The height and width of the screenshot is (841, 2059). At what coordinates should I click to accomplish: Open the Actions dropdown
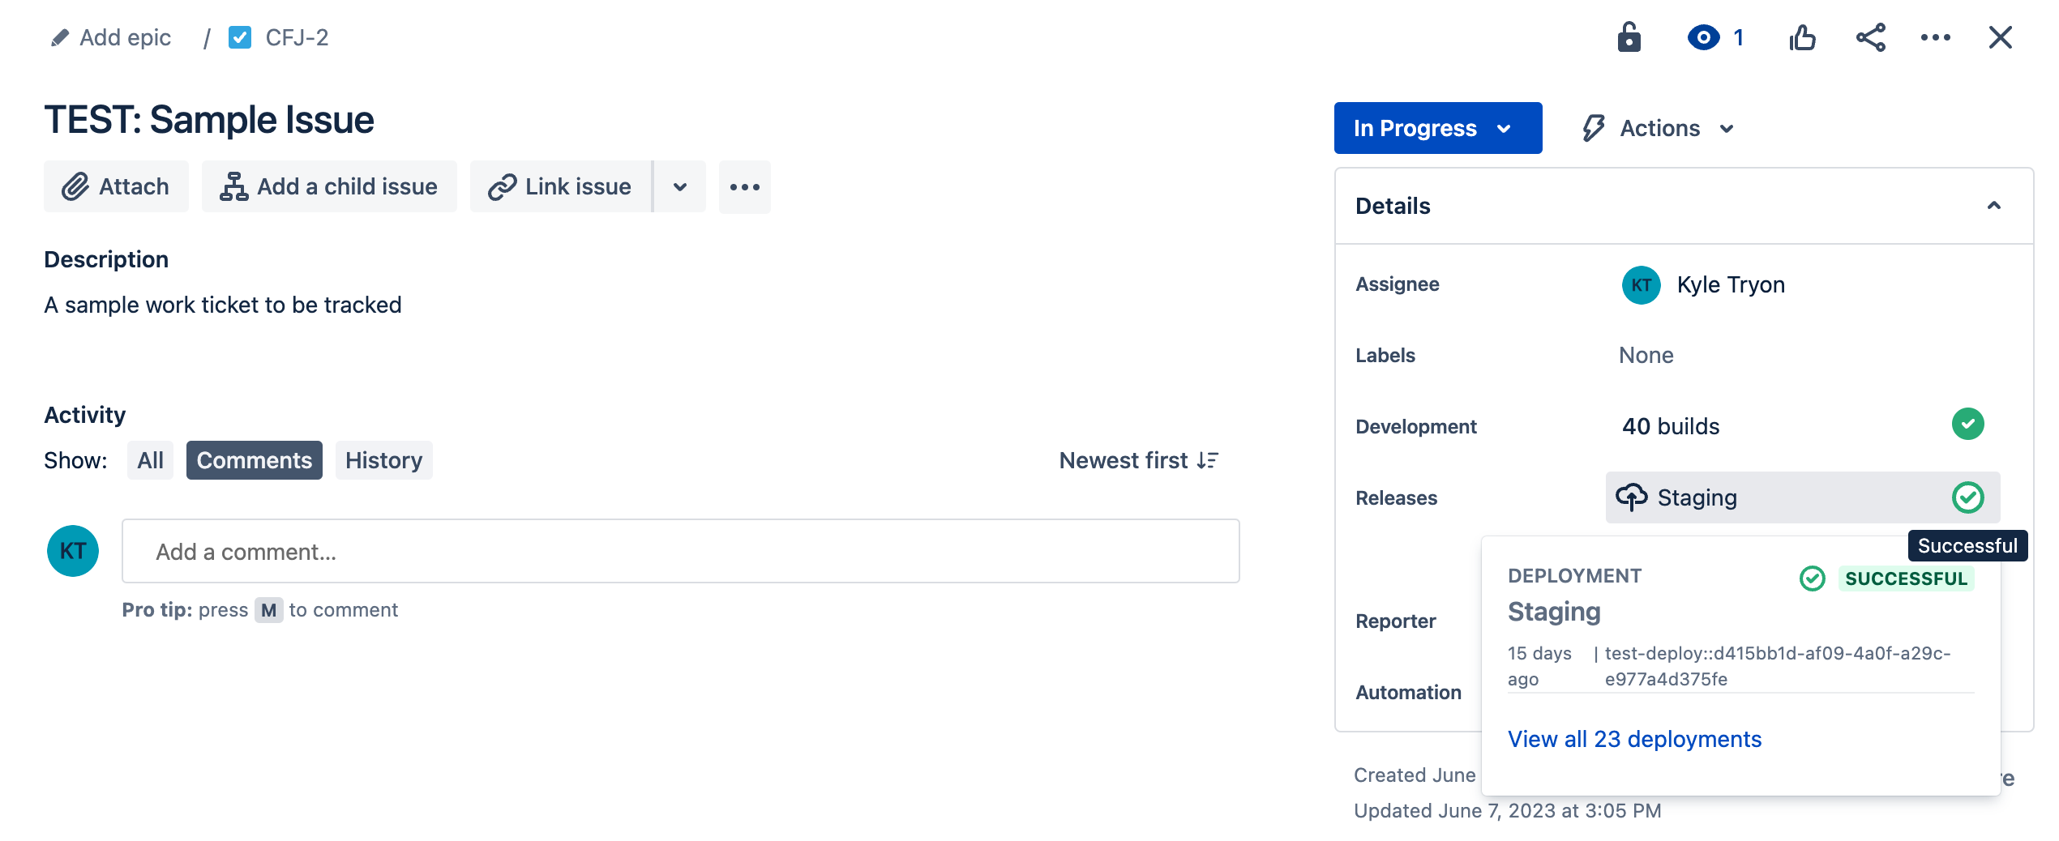coord(1659,128)
